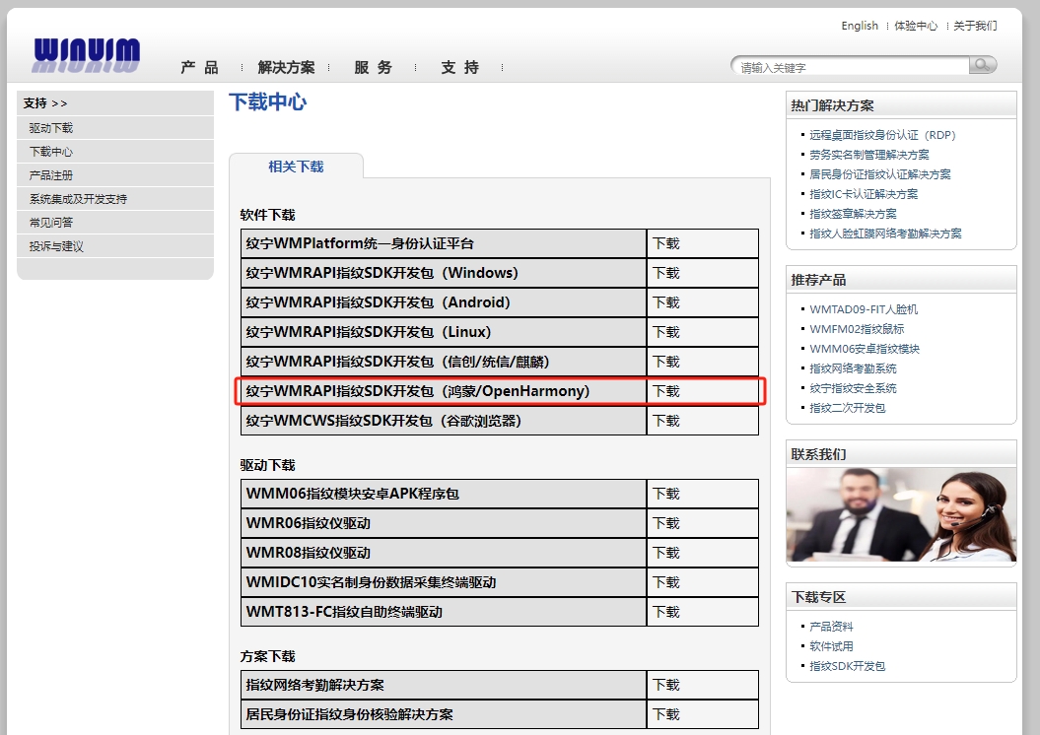The width and height of the screenshot is (1040, 735).
Task: Click the 联系我们 contact photo
Action: [901, 515]
